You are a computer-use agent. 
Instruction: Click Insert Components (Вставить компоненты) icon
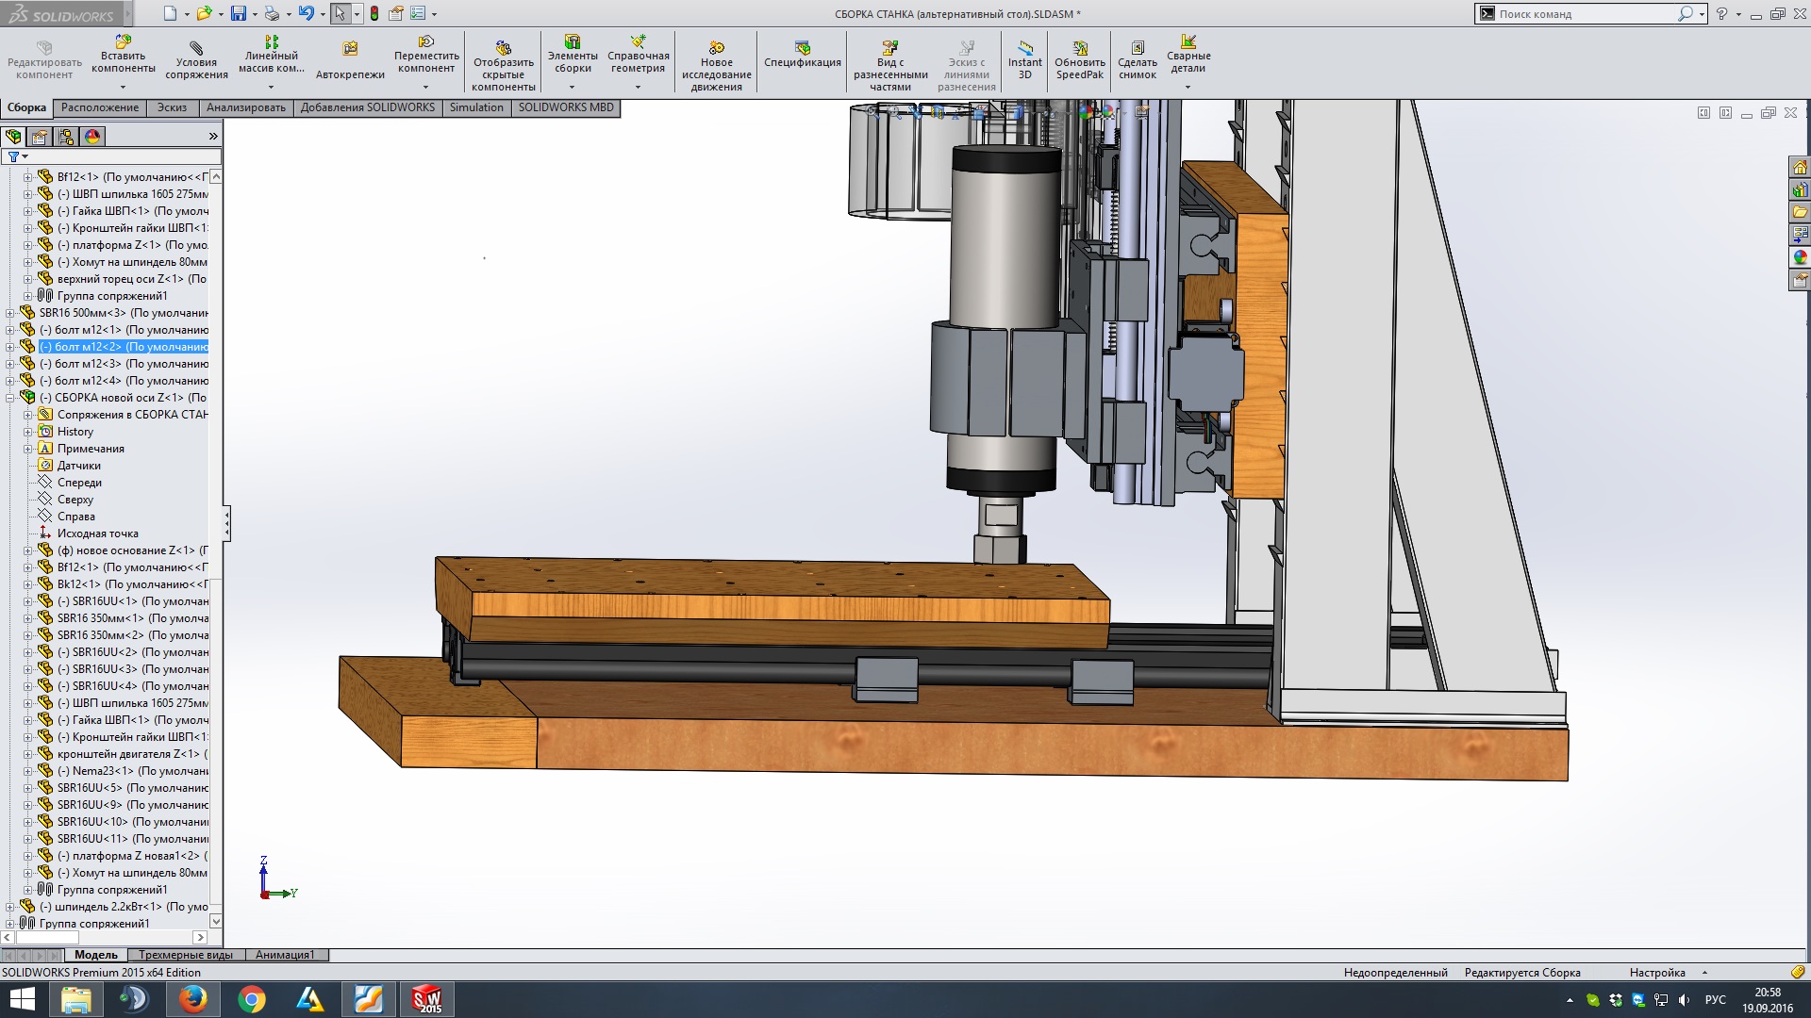point(123,43)
